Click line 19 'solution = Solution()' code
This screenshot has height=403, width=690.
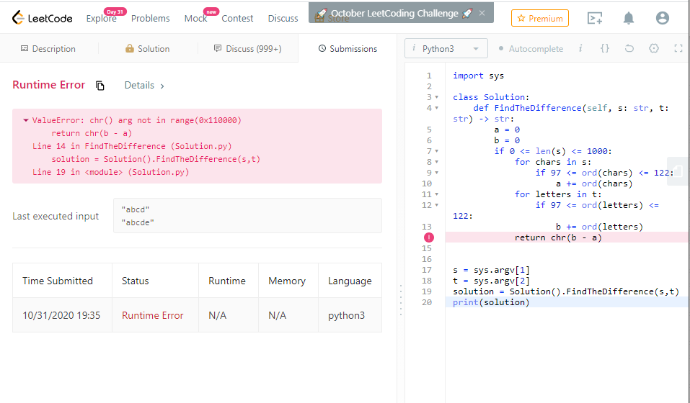coord(566,291)
